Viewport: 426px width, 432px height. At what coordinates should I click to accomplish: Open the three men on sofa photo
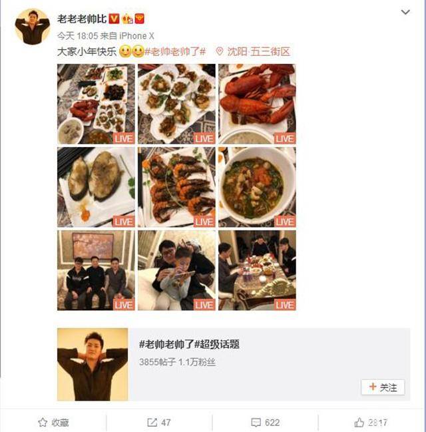96,270
